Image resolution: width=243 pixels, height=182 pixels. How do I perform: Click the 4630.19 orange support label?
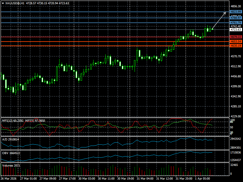click(x=236, y=45)
